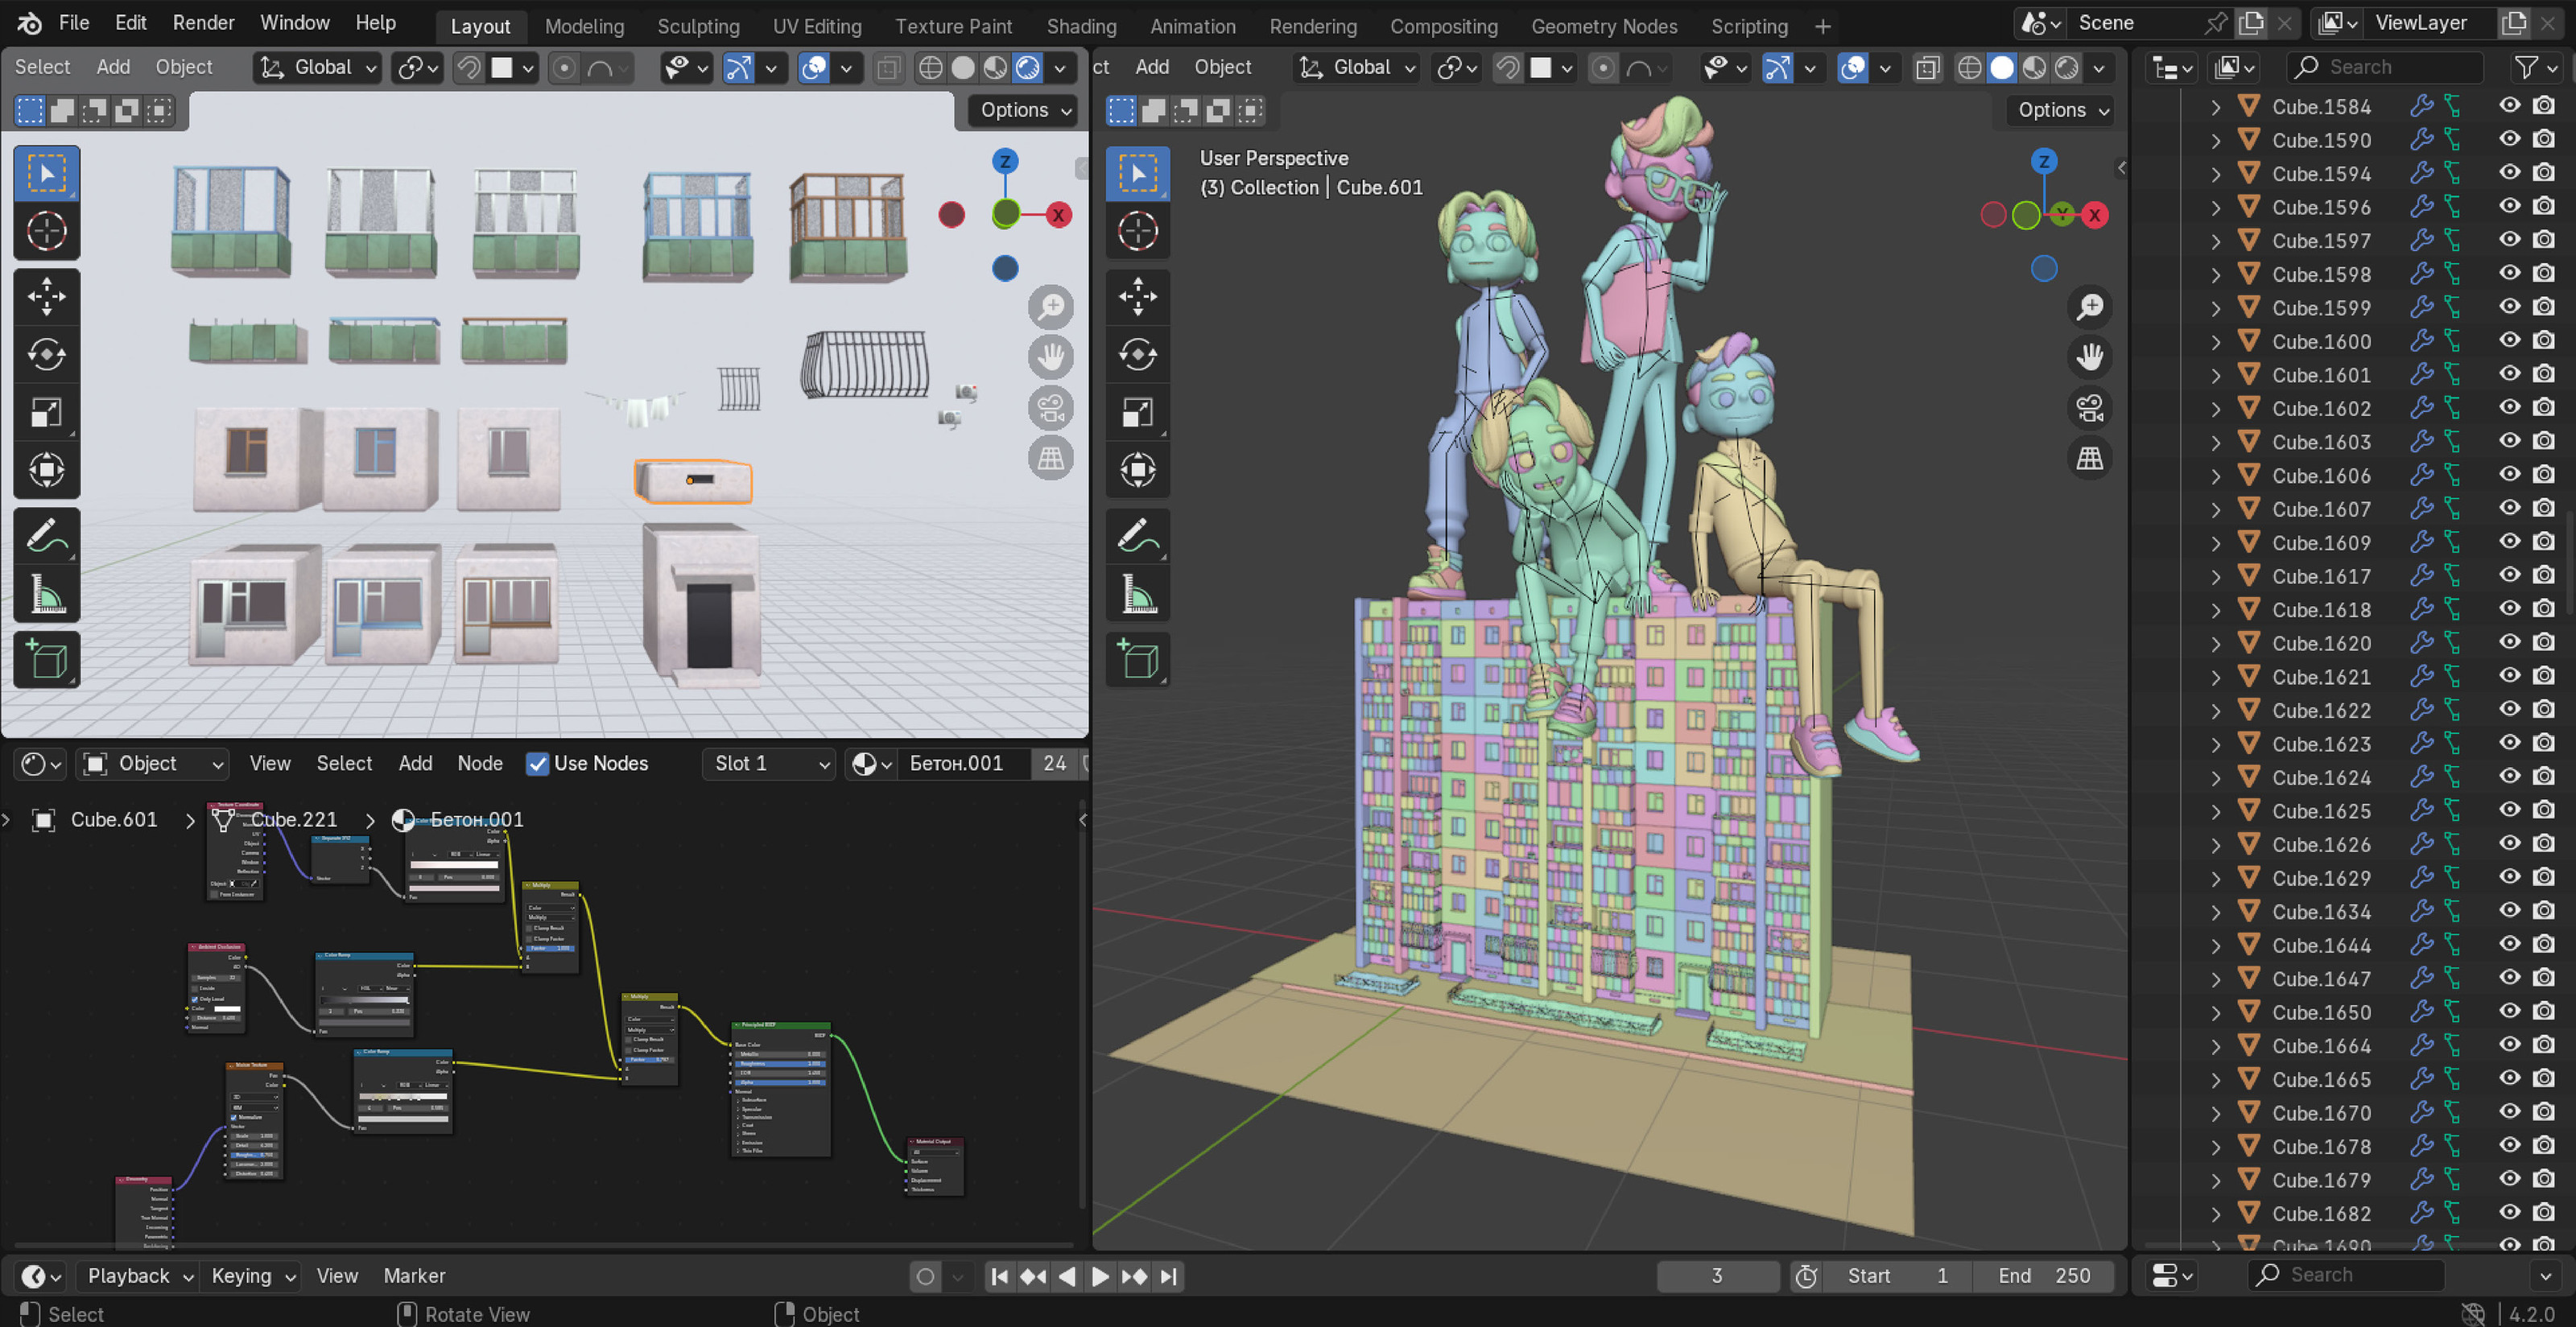Open Options dropdown in right viewport

click(2062, 110)
